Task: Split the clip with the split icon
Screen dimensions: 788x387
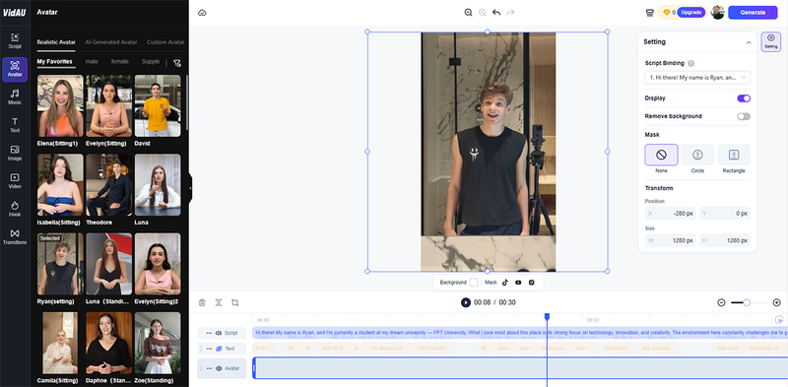Action: (218, 302)
